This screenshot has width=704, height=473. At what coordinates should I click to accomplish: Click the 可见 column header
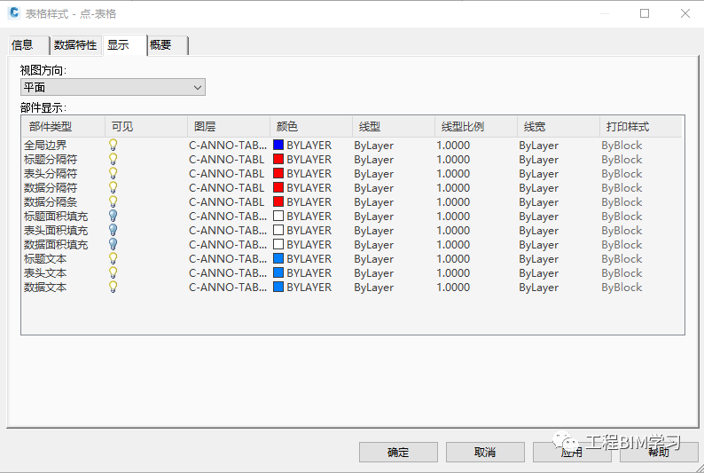[146, 127]
